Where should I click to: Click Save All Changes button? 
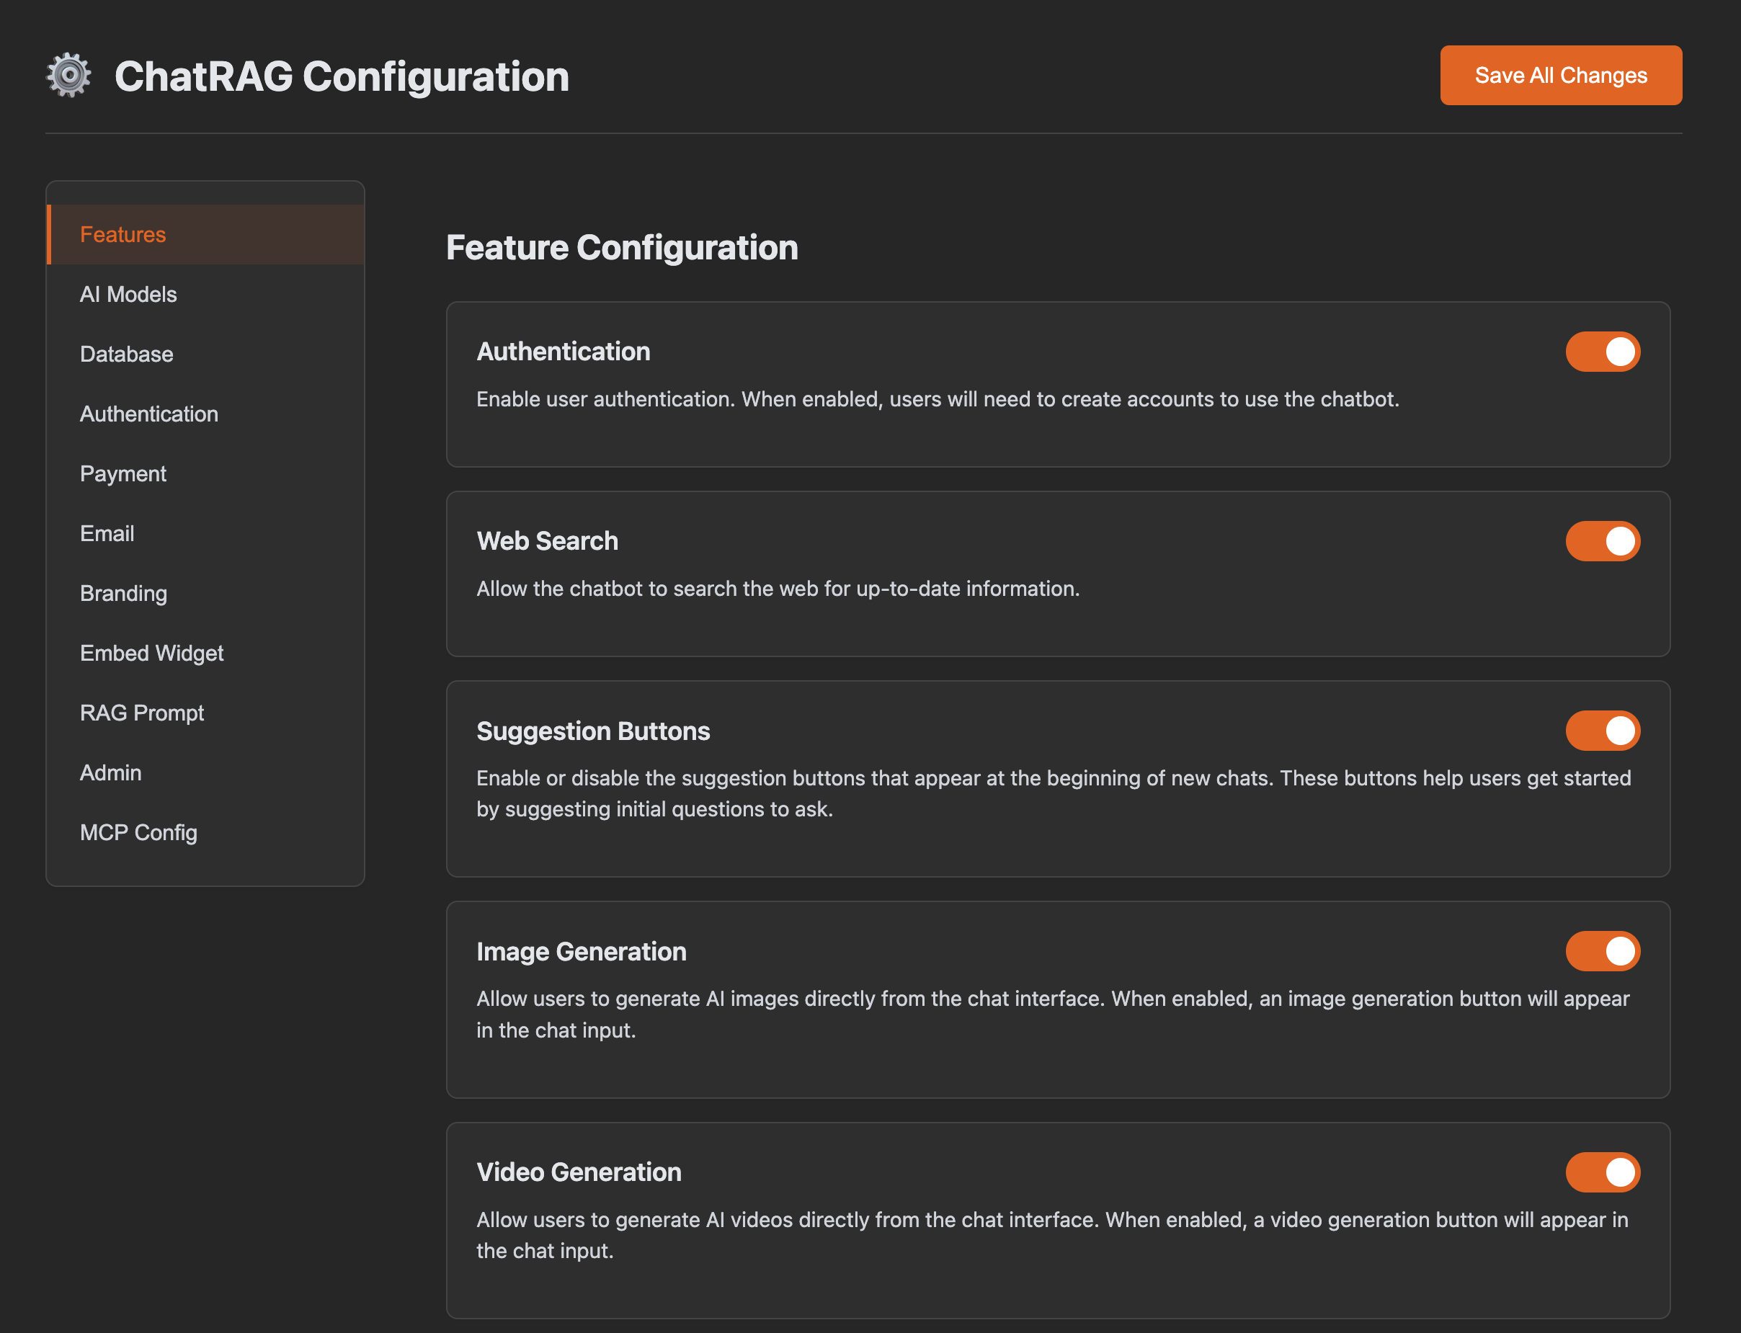(1560, 76)
